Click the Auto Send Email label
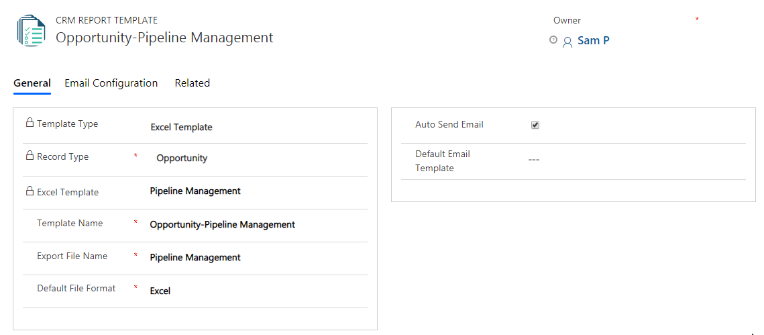 point(449,125)
